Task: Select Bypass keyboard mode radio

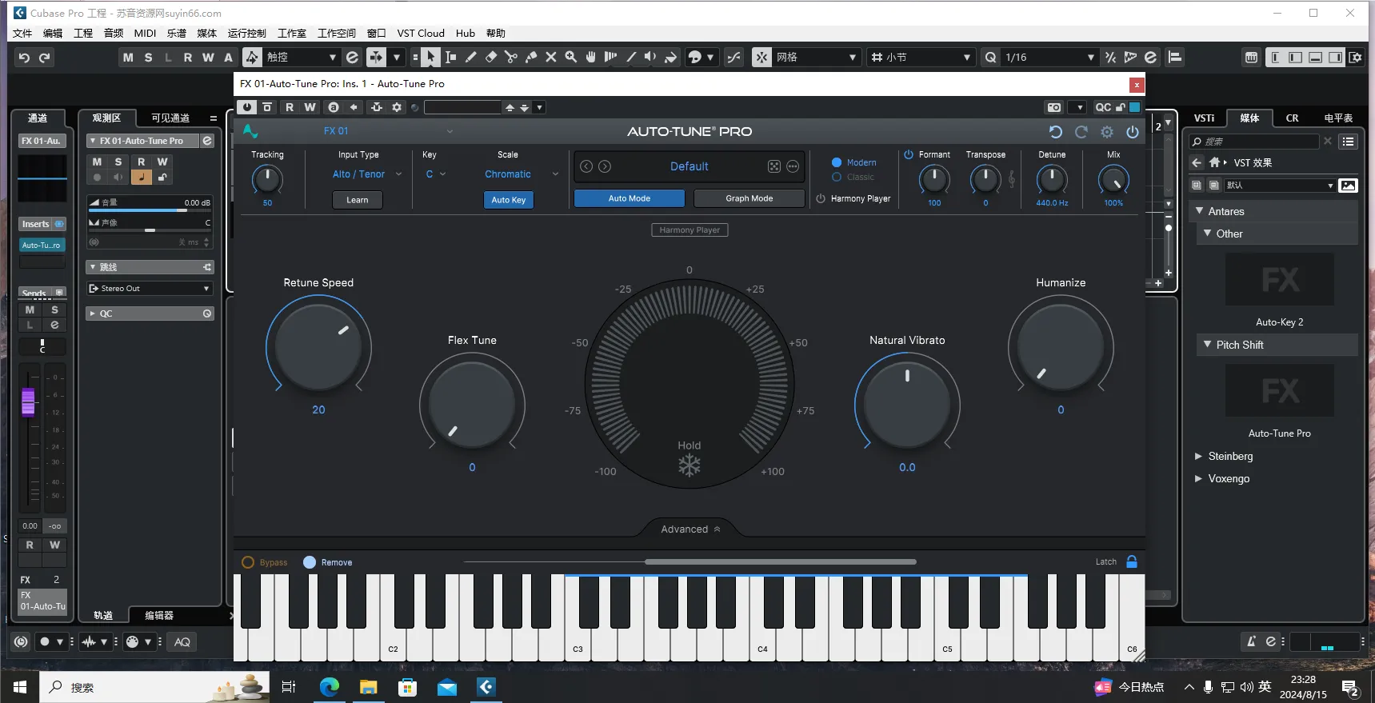Action: (x=248, y=562)
